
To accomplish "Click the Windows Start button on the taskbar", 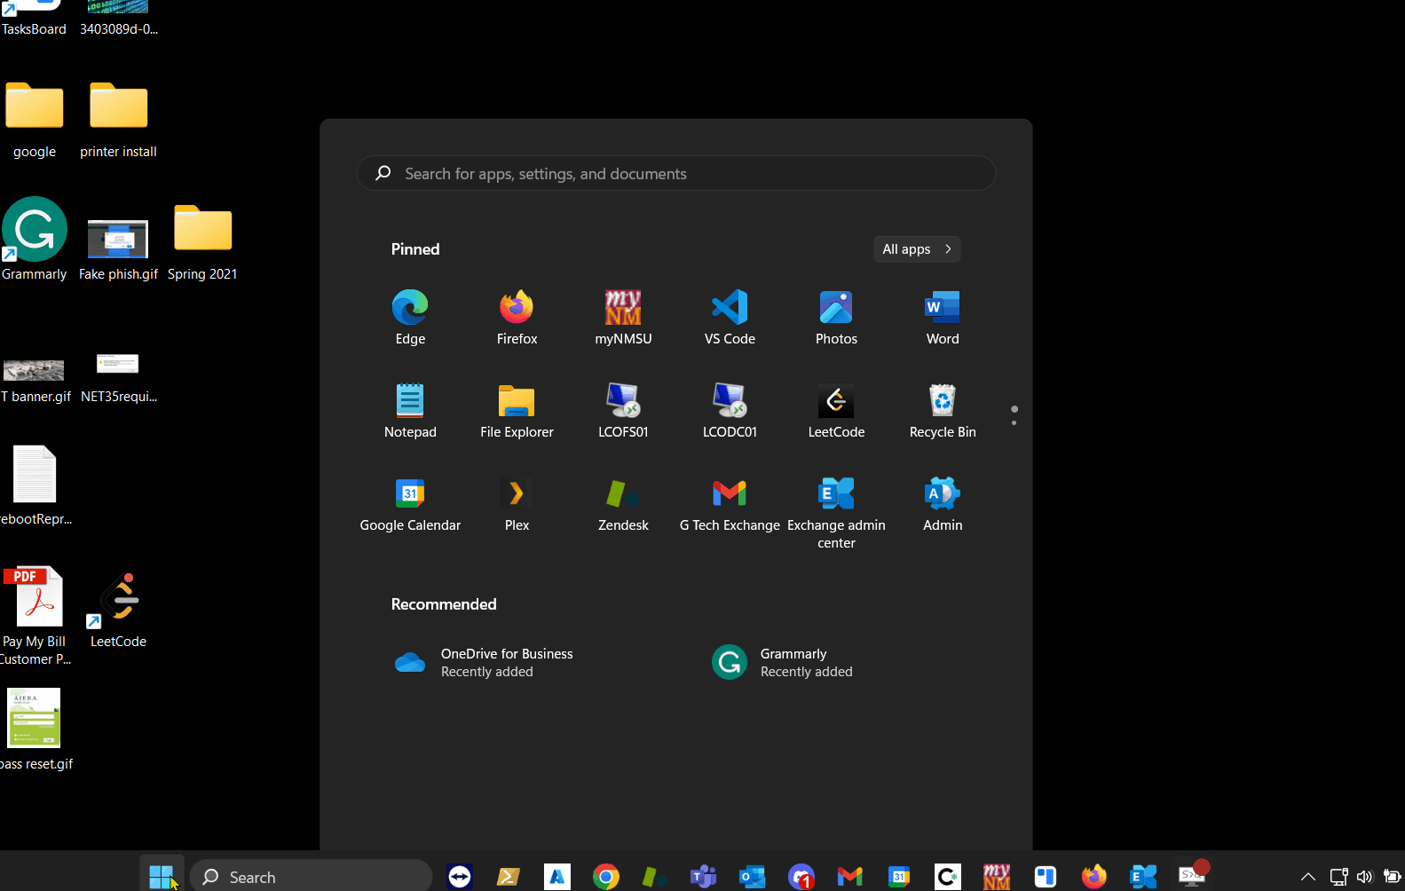I will point(161,877).
